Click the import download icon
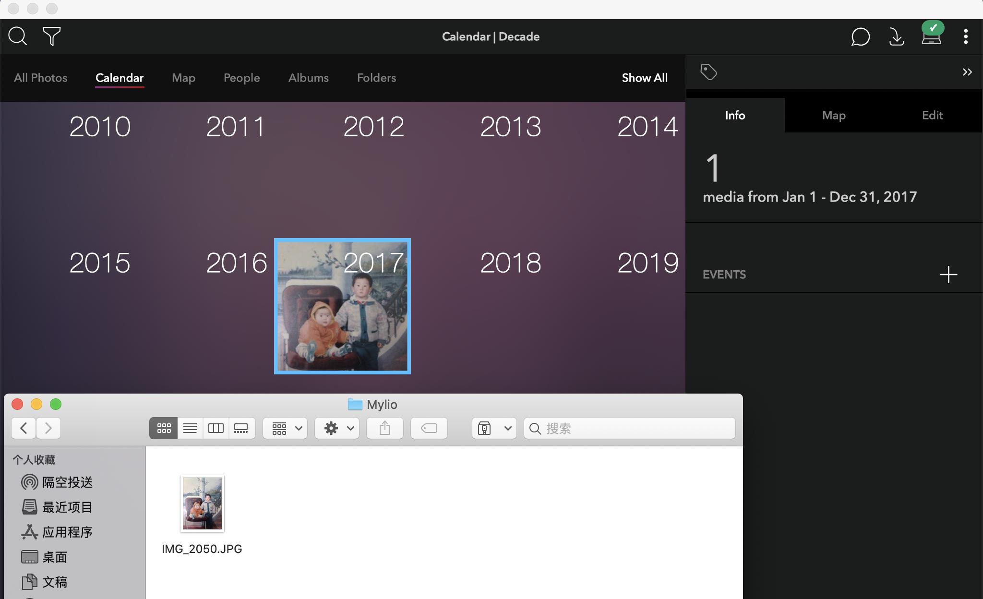 tap(896, 36)
